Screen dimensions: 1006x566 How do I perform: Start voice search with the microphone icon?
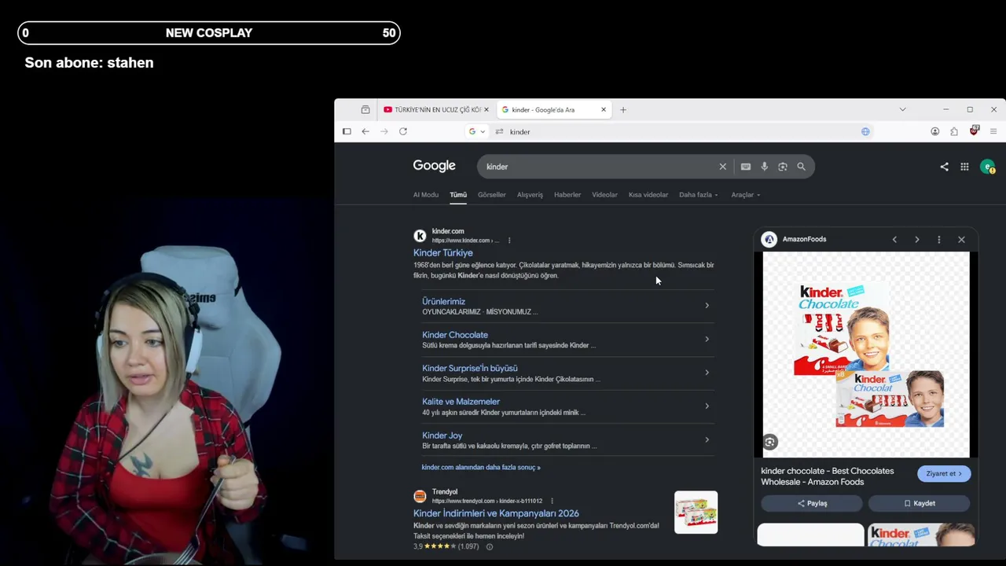764,167
